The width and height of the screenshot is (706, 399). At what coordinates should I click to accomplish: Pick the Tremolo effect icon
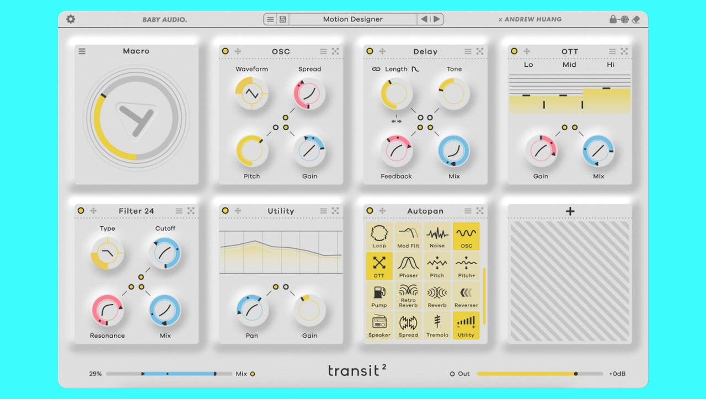pos(437,325)
